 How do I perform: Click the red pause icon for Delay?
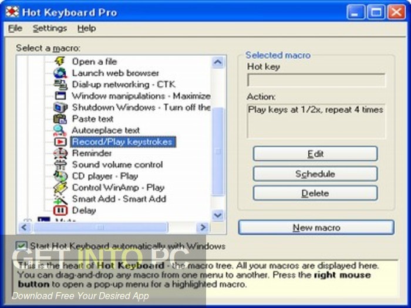[x=60, y=210]
